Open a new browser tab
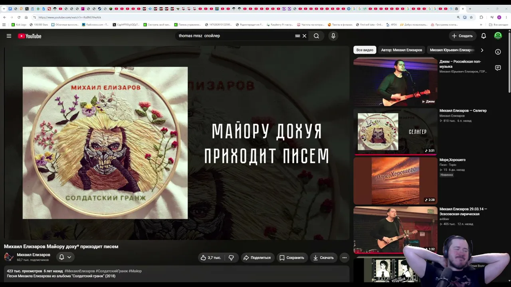Image resolution: width=511 pixels, height=287 pixels. (x=470, y=9)
